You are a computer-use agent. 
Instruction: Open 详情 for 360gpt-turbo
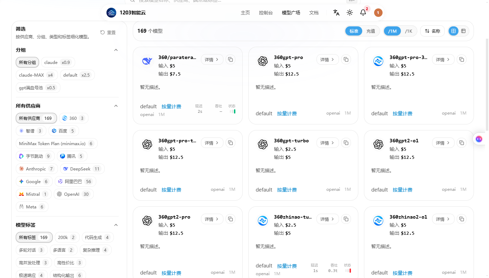click(x=328, y=143)
